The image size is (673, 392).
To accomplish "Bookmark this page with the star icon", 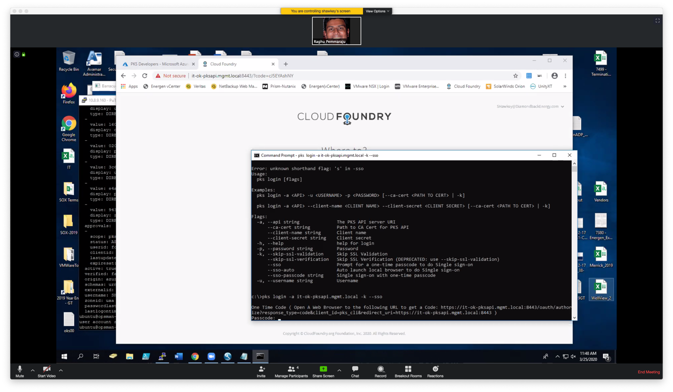I will [x=516, y=76].
